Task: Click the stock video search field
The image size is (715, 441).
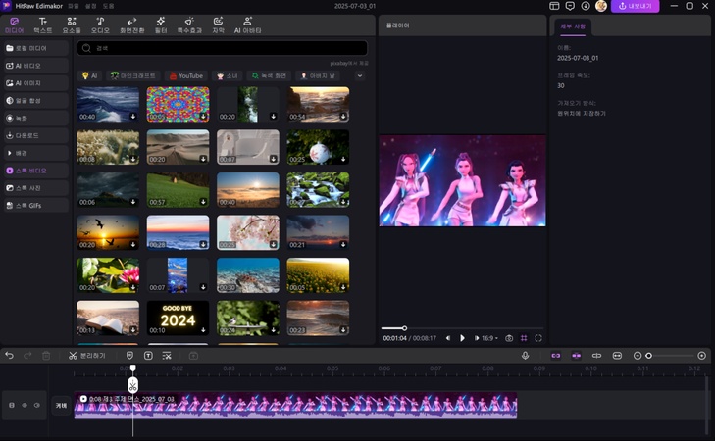Action: tap(222, 48)
